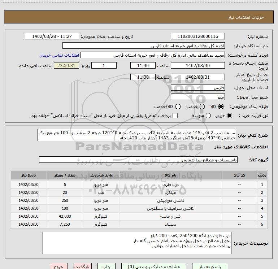This screenshot has width=278, height=269.
Task: Click the شن و ماسه item cell
Action: 170,217
